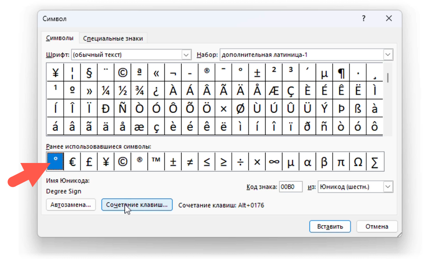Screen dimensions: 426x259
Task: Cancel the dialog with Отмена
Action: [x=377, y=226]
